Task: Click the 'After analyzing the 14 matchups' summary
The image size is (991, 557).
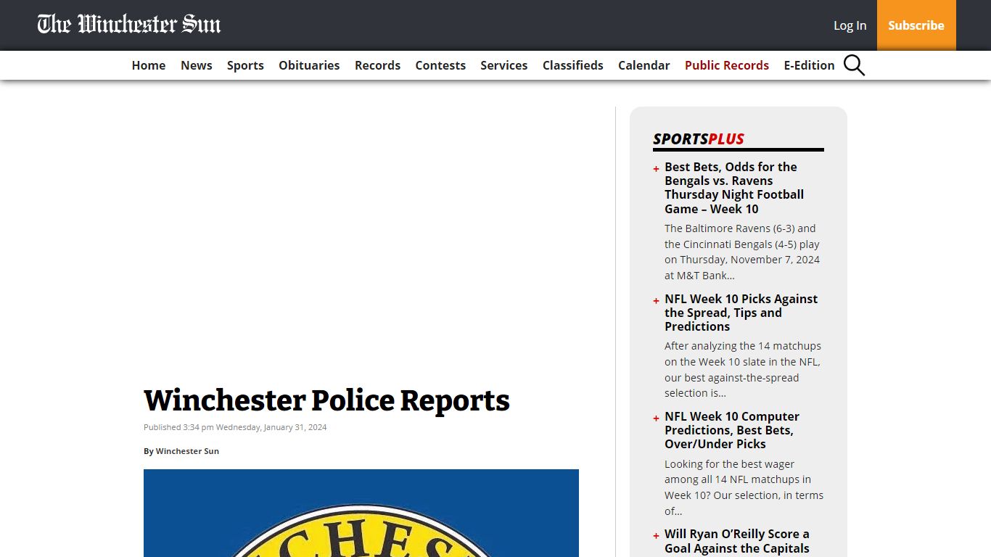Action: click(x=743, y=369)
